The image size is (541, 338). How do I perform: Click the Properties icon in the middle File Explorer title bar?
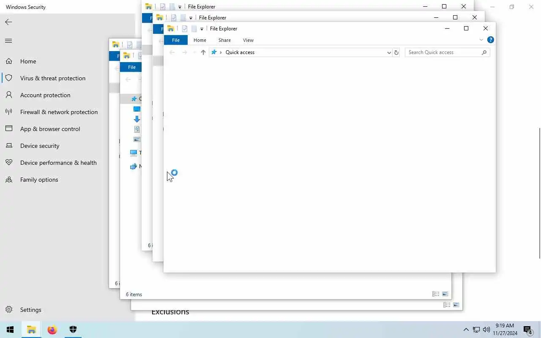click(174, 18)
